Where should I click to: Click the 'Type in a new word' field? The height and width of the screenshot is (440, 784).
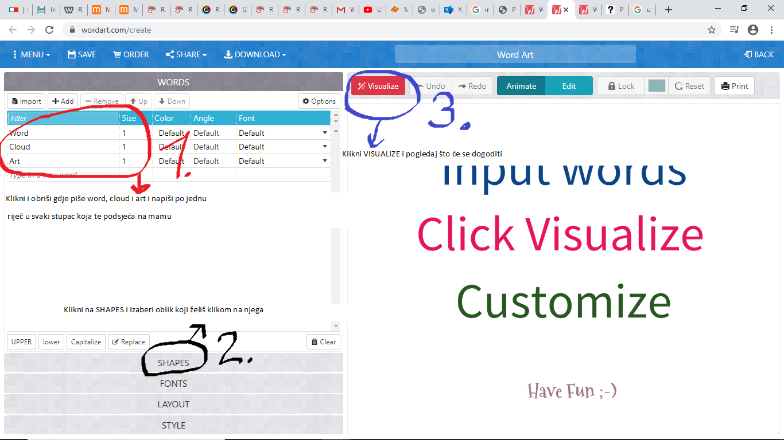pyautogui.click(x=63, y=175)
